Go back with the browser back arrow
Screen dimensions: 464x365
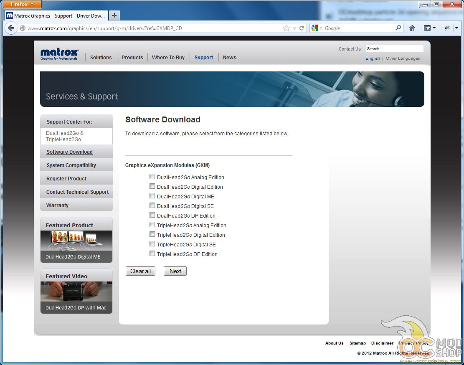click(11, 28)
